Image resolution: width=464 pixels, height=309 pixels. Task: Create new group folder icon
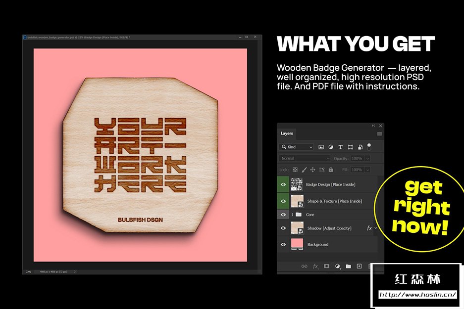point(348,266)
